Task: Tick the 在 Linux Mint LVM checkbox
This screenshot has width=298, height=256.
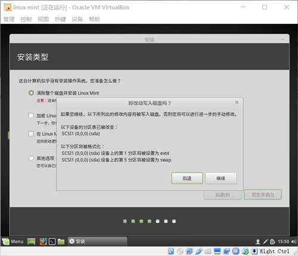Action: point(31,133)
